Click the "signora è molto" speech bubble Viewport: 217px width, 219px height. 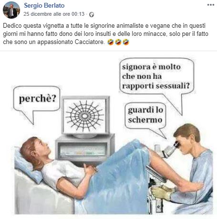(156, 76)
